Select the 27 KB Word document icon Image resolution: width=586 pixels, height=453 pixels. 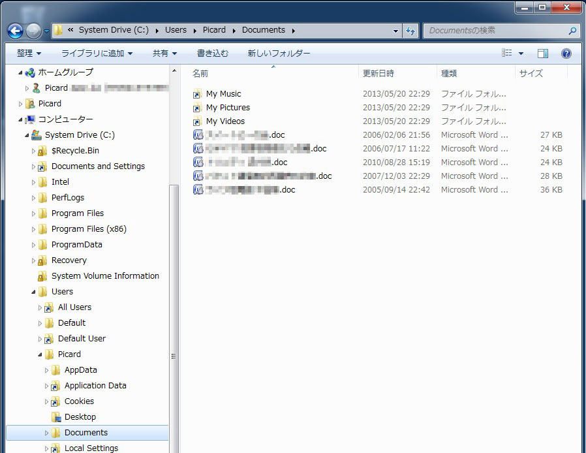pos(198,134)
